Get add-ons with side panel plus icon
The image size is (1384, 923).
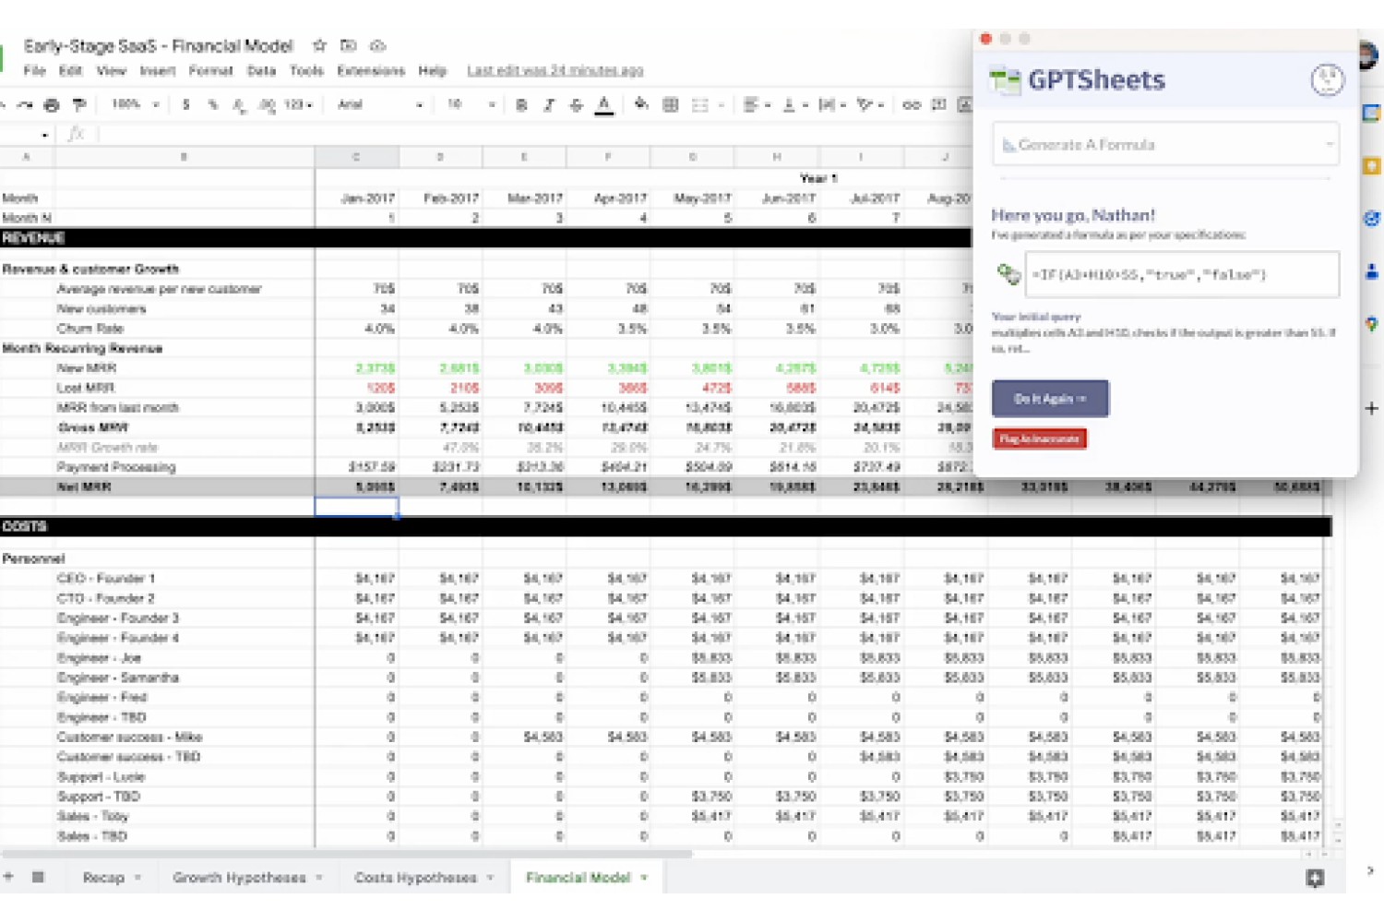(x=1371, y=408)
